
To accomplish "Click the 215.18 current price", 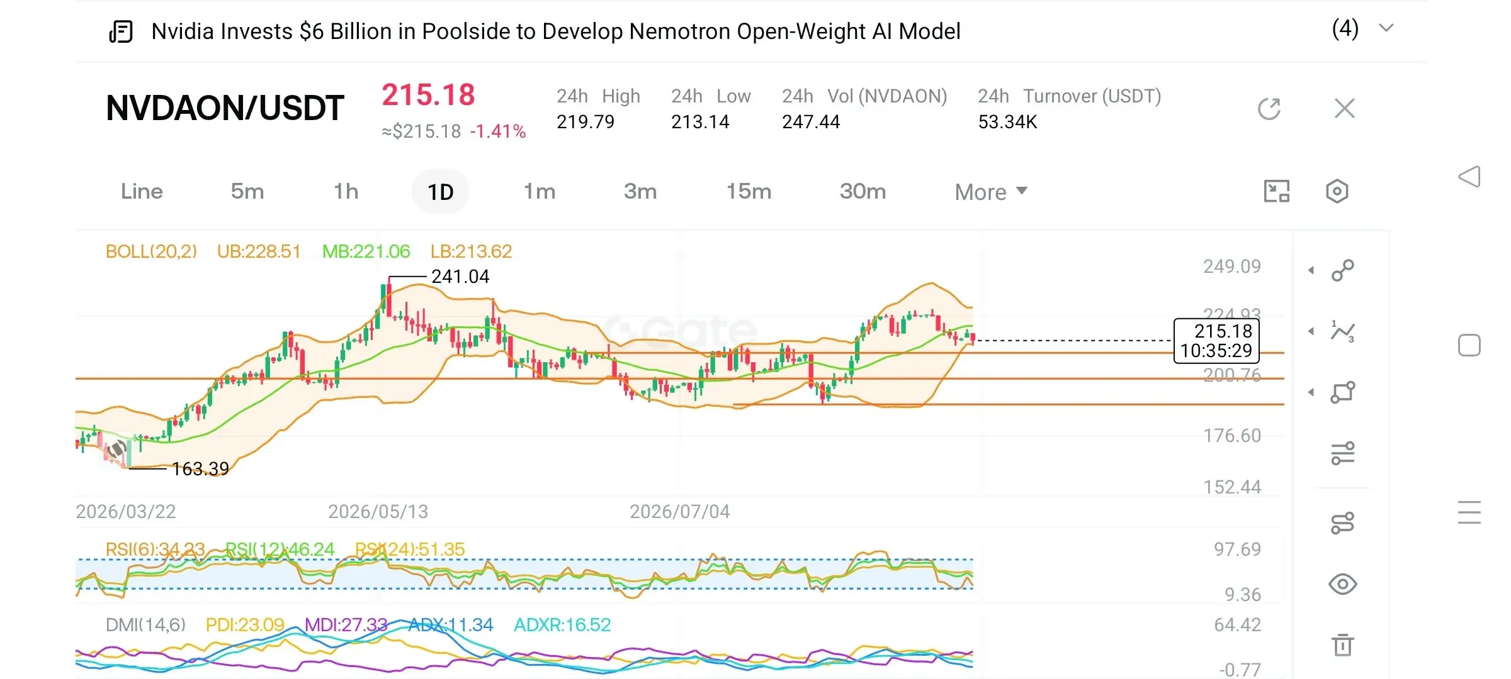I will click(x=428, y=95).
